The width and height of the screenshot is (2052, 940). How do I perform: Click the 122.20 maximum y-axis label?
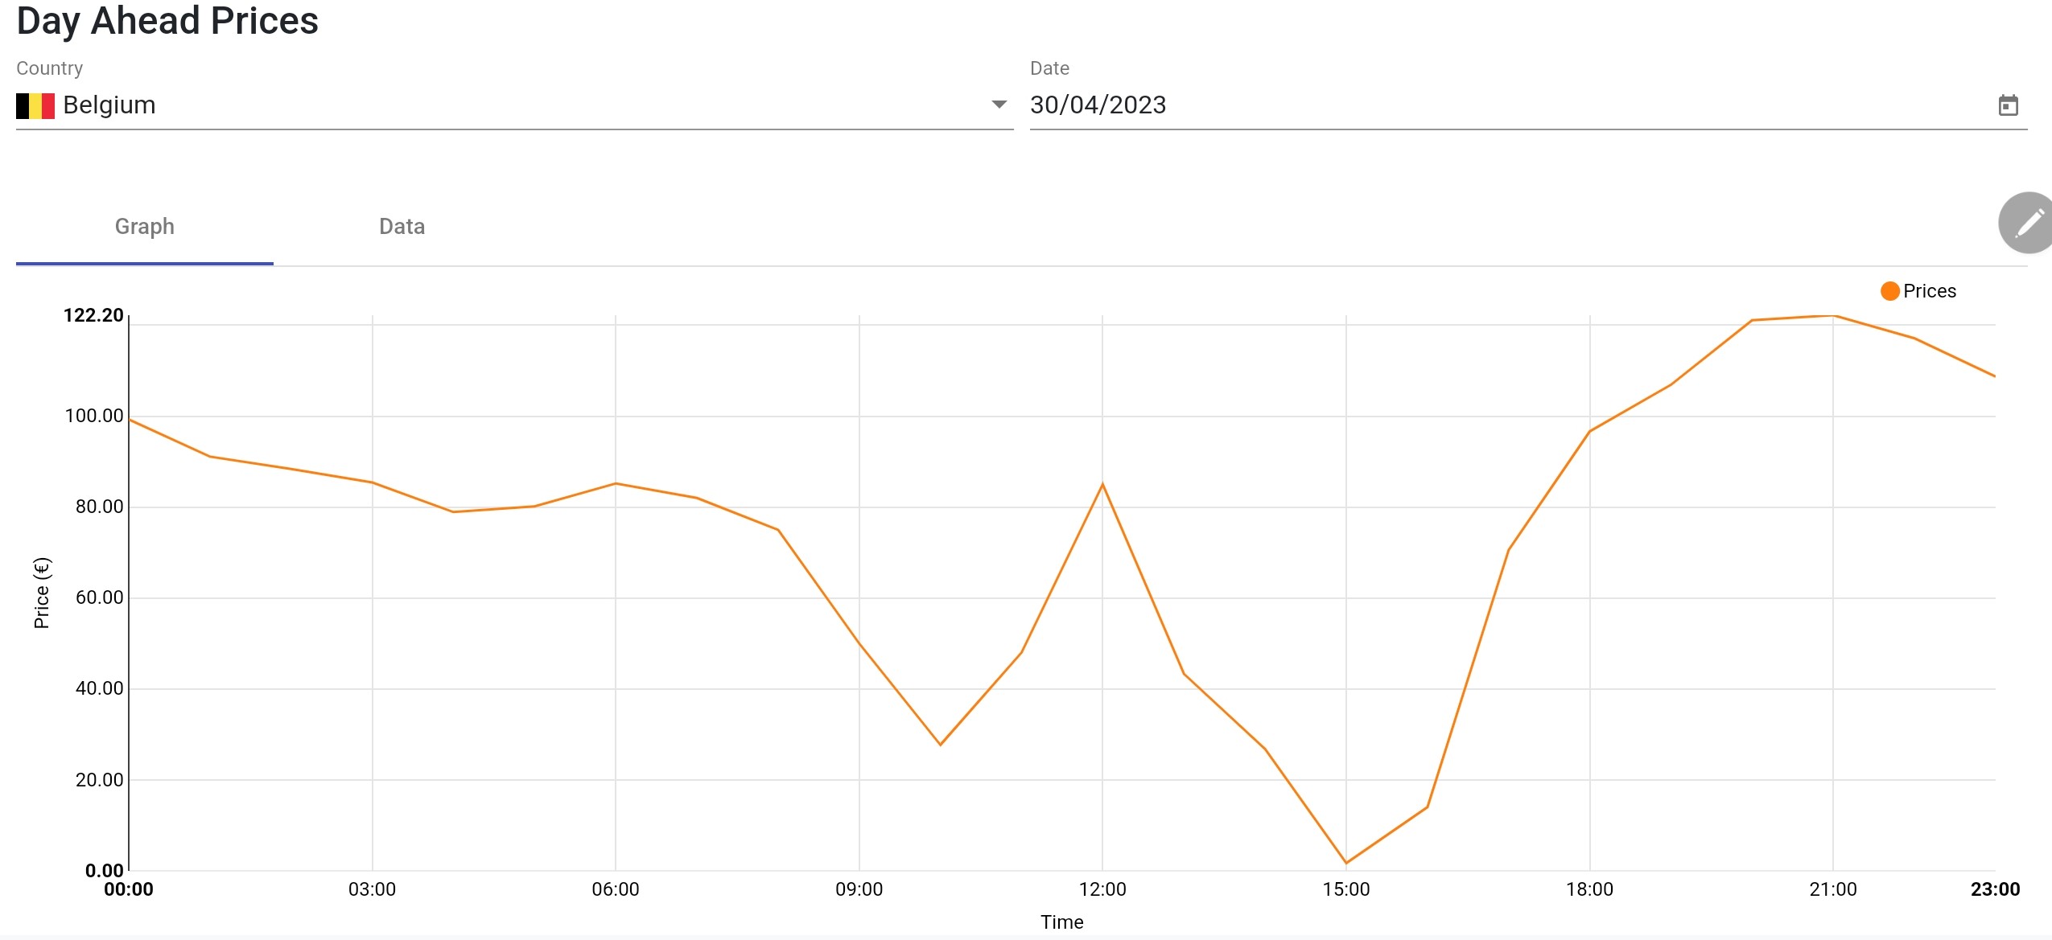[93, 315]
